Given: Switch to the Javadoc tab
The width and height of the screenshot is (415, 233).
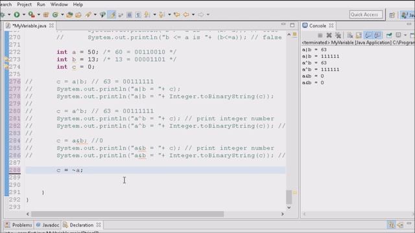Looking at the screenshot, I should click(47, 225).
